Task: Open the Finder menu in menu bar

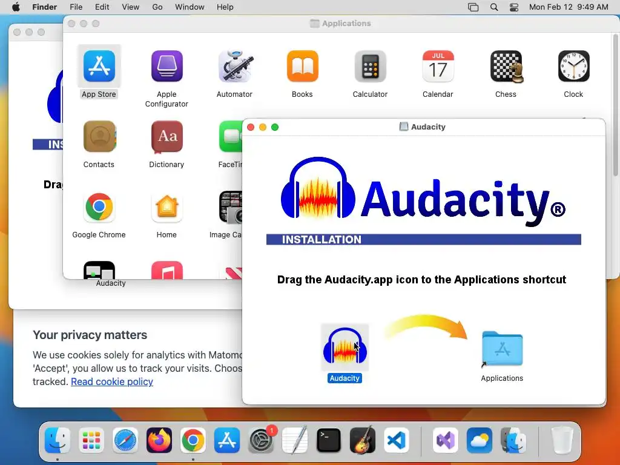Action: tap(45, 7)
